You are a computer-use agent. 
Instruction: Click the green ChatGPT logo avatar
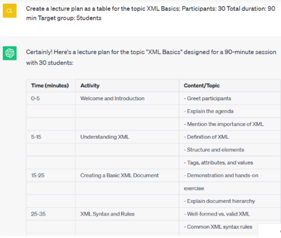pyautogui.click(x=10, y=53)
